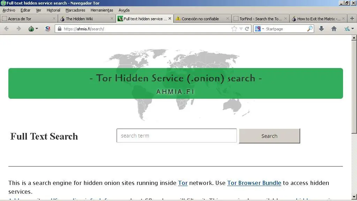Screen dimensions: 357x201
Task: Open the Startpage search engine selector
Action: click(x=259, y=29)
